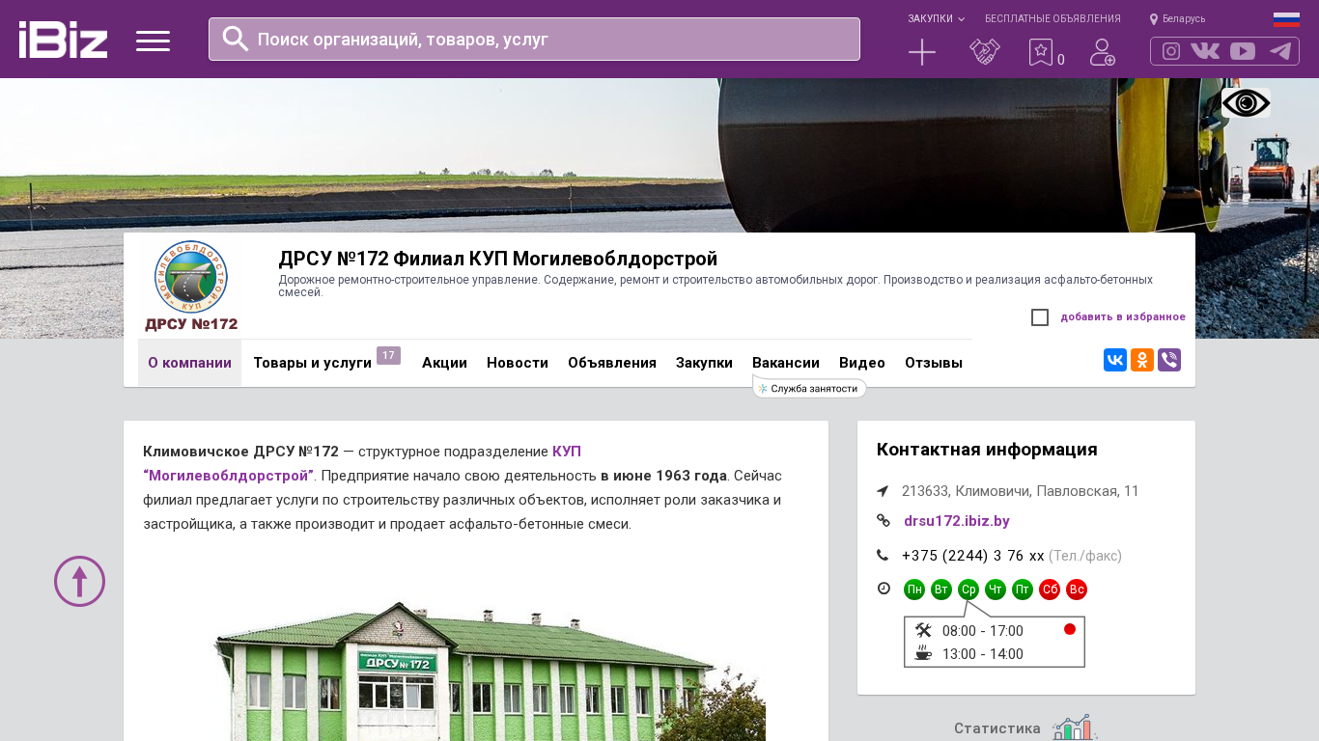Image resolution: width=1319 pixels, height=741 pixels.
Task: Click working hours 08:00 - 17:00
Action: [983, 631]
